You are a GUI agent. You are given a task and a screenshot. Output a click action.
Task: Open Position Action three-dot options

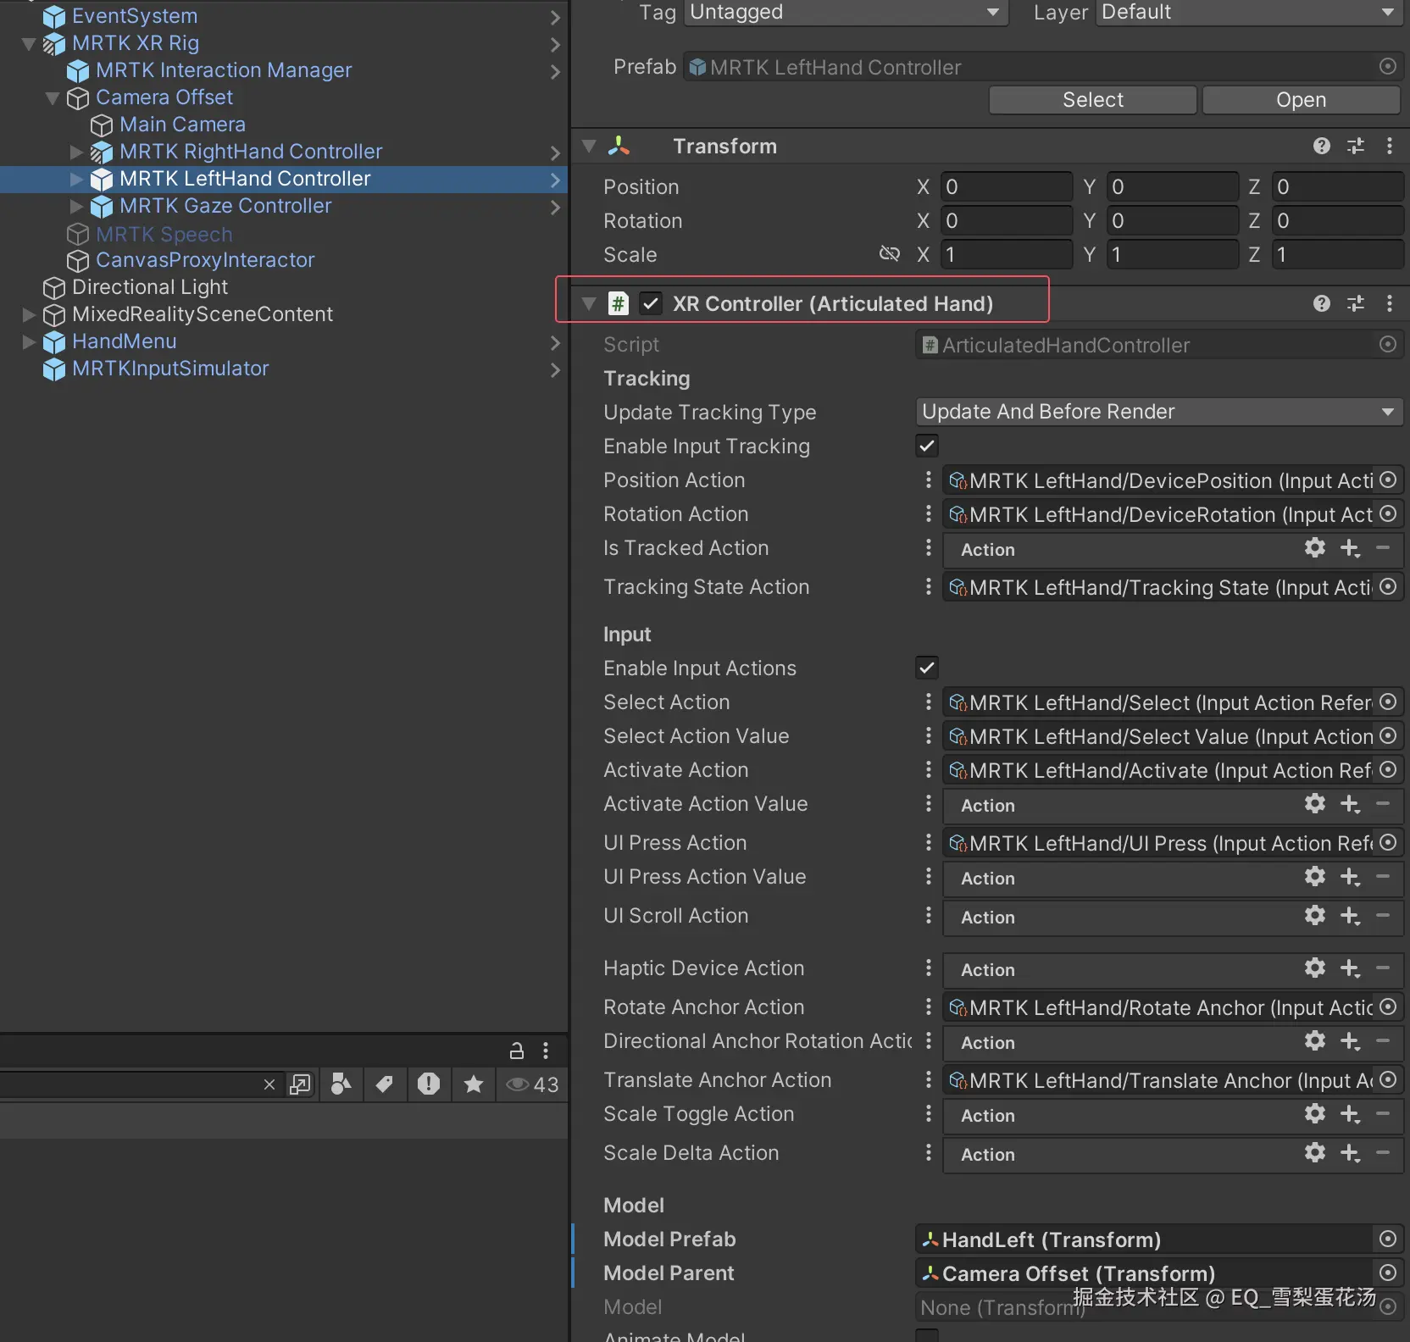pyautogui.click(x=929, y=480)
